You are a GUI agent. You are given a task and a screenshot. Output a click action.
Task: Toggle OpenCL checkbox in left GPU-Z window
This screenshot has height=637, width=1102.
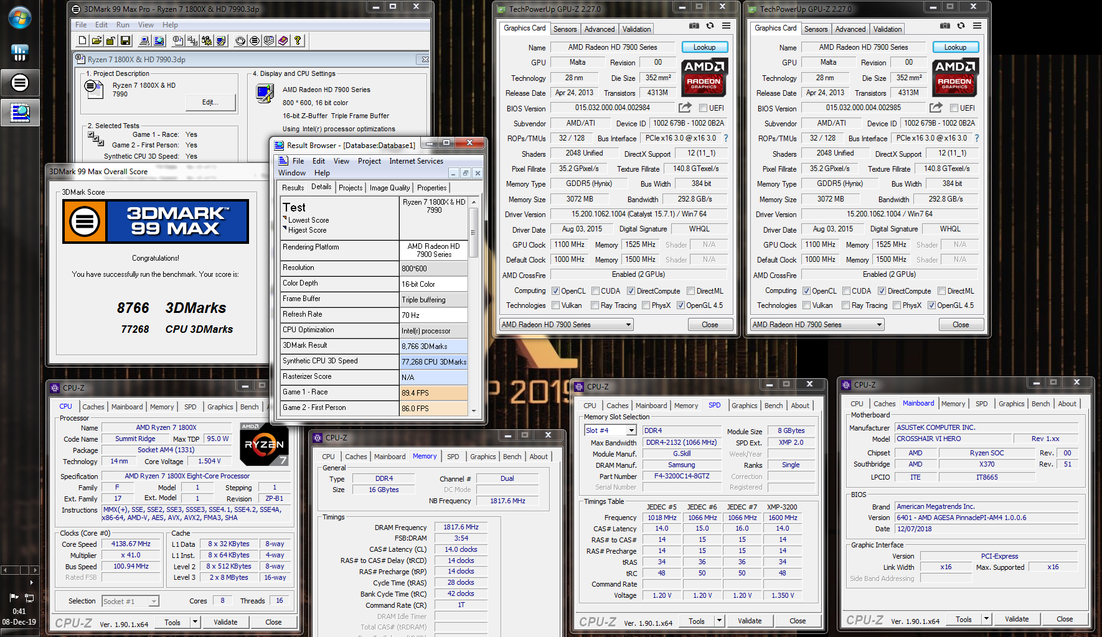click(555, 291)
